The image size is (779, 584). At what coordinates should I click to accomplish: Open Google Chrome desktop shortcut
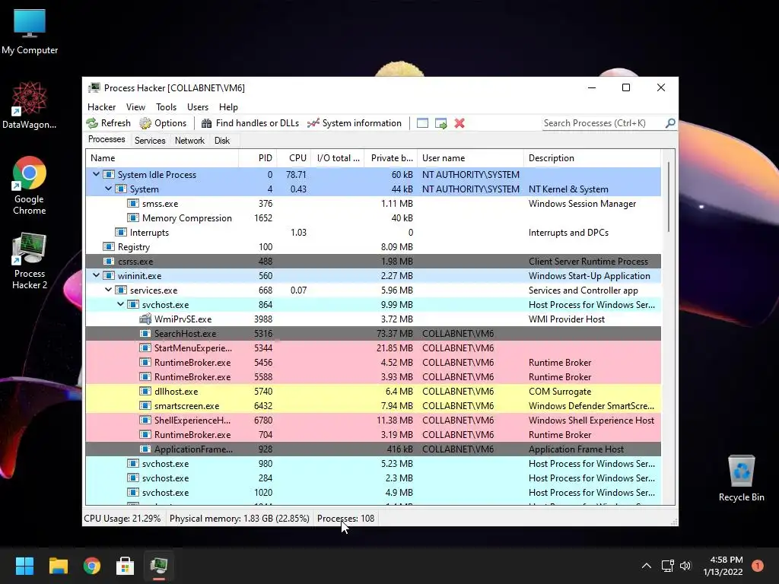(30, 186)
